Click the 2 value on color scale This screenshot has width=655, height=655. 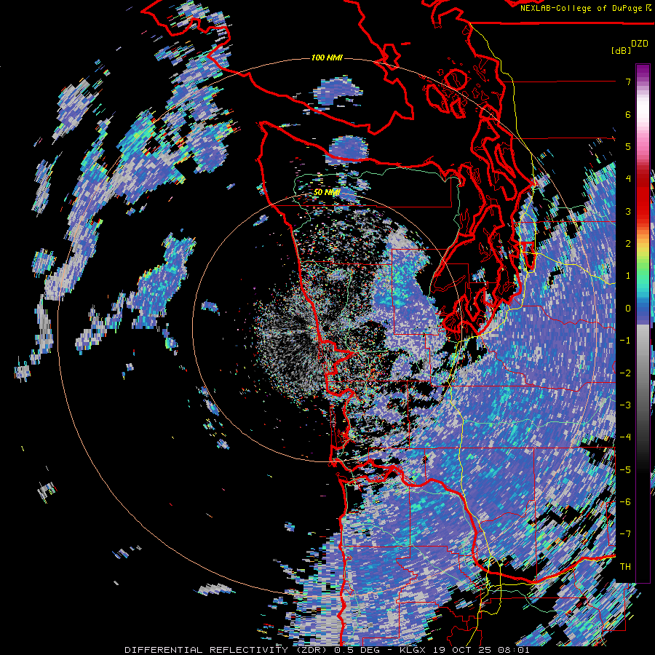pyautogui.click(x=628, y=244)
